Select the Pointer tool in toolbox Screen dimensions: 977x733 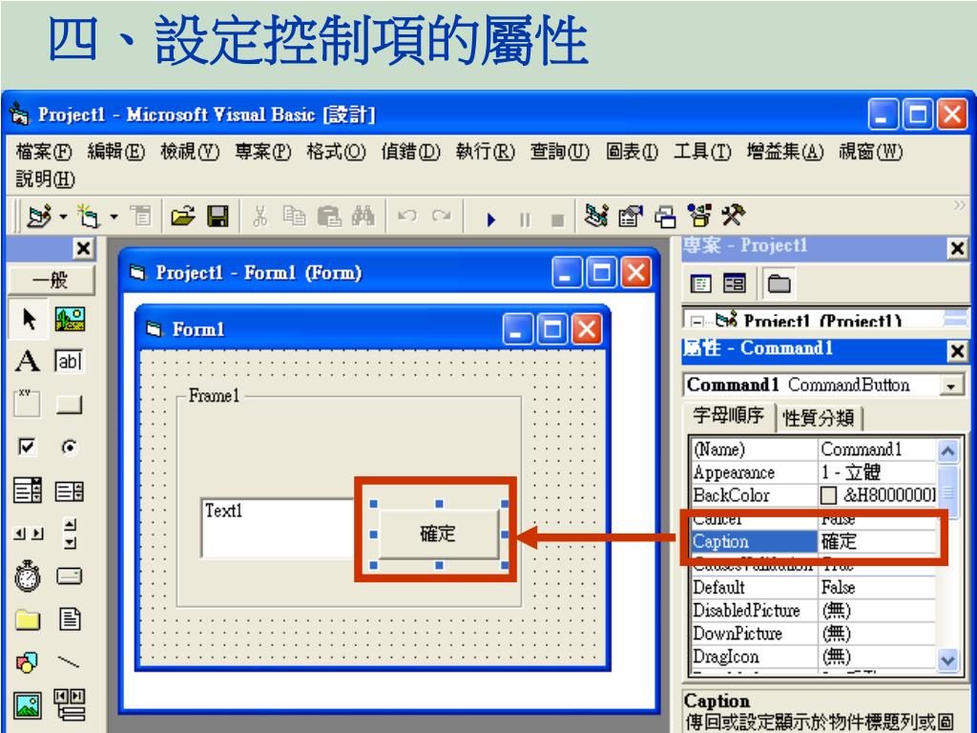coord(28,319)
